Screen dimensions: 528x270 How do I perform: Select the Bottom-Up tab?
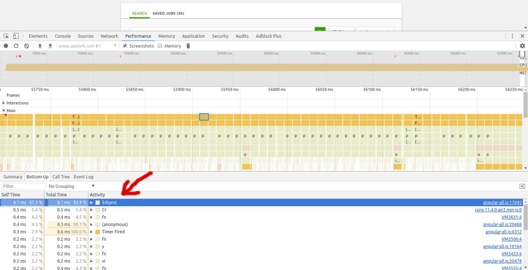coord(38,177)
